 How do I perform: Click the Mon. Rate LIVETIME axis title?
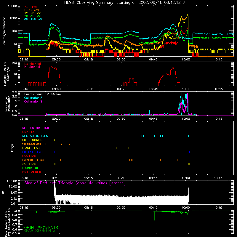point(8,222)
